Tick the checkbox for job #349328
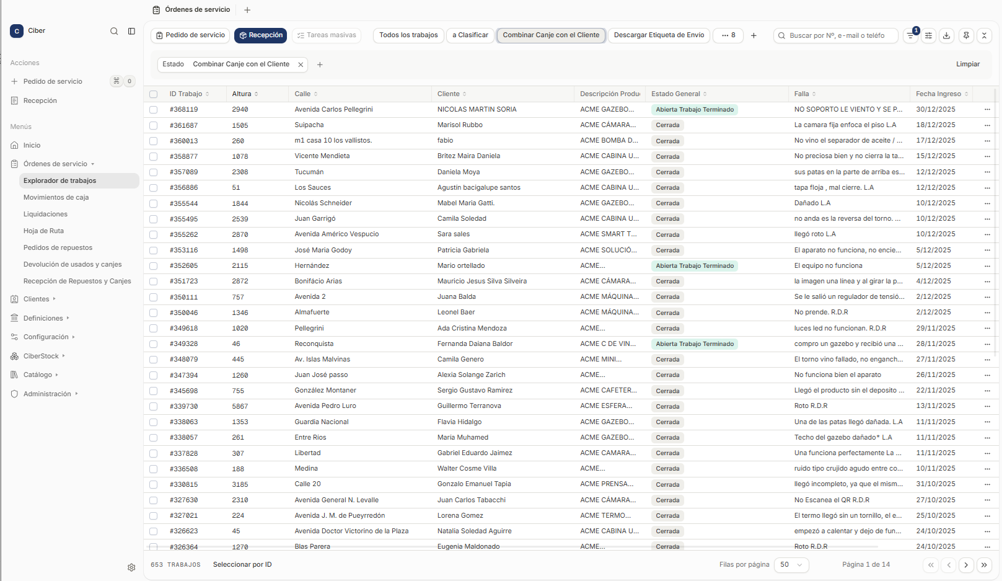Screen dimensions: 1002x581 tap(154, 344)
